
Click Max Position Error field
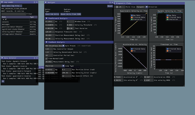pos(66,70)
